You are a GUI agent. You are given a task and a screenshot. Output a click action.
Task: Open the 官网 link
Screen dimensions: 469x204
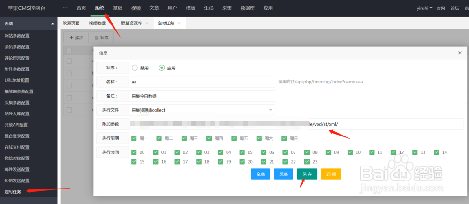click(440, 8)
